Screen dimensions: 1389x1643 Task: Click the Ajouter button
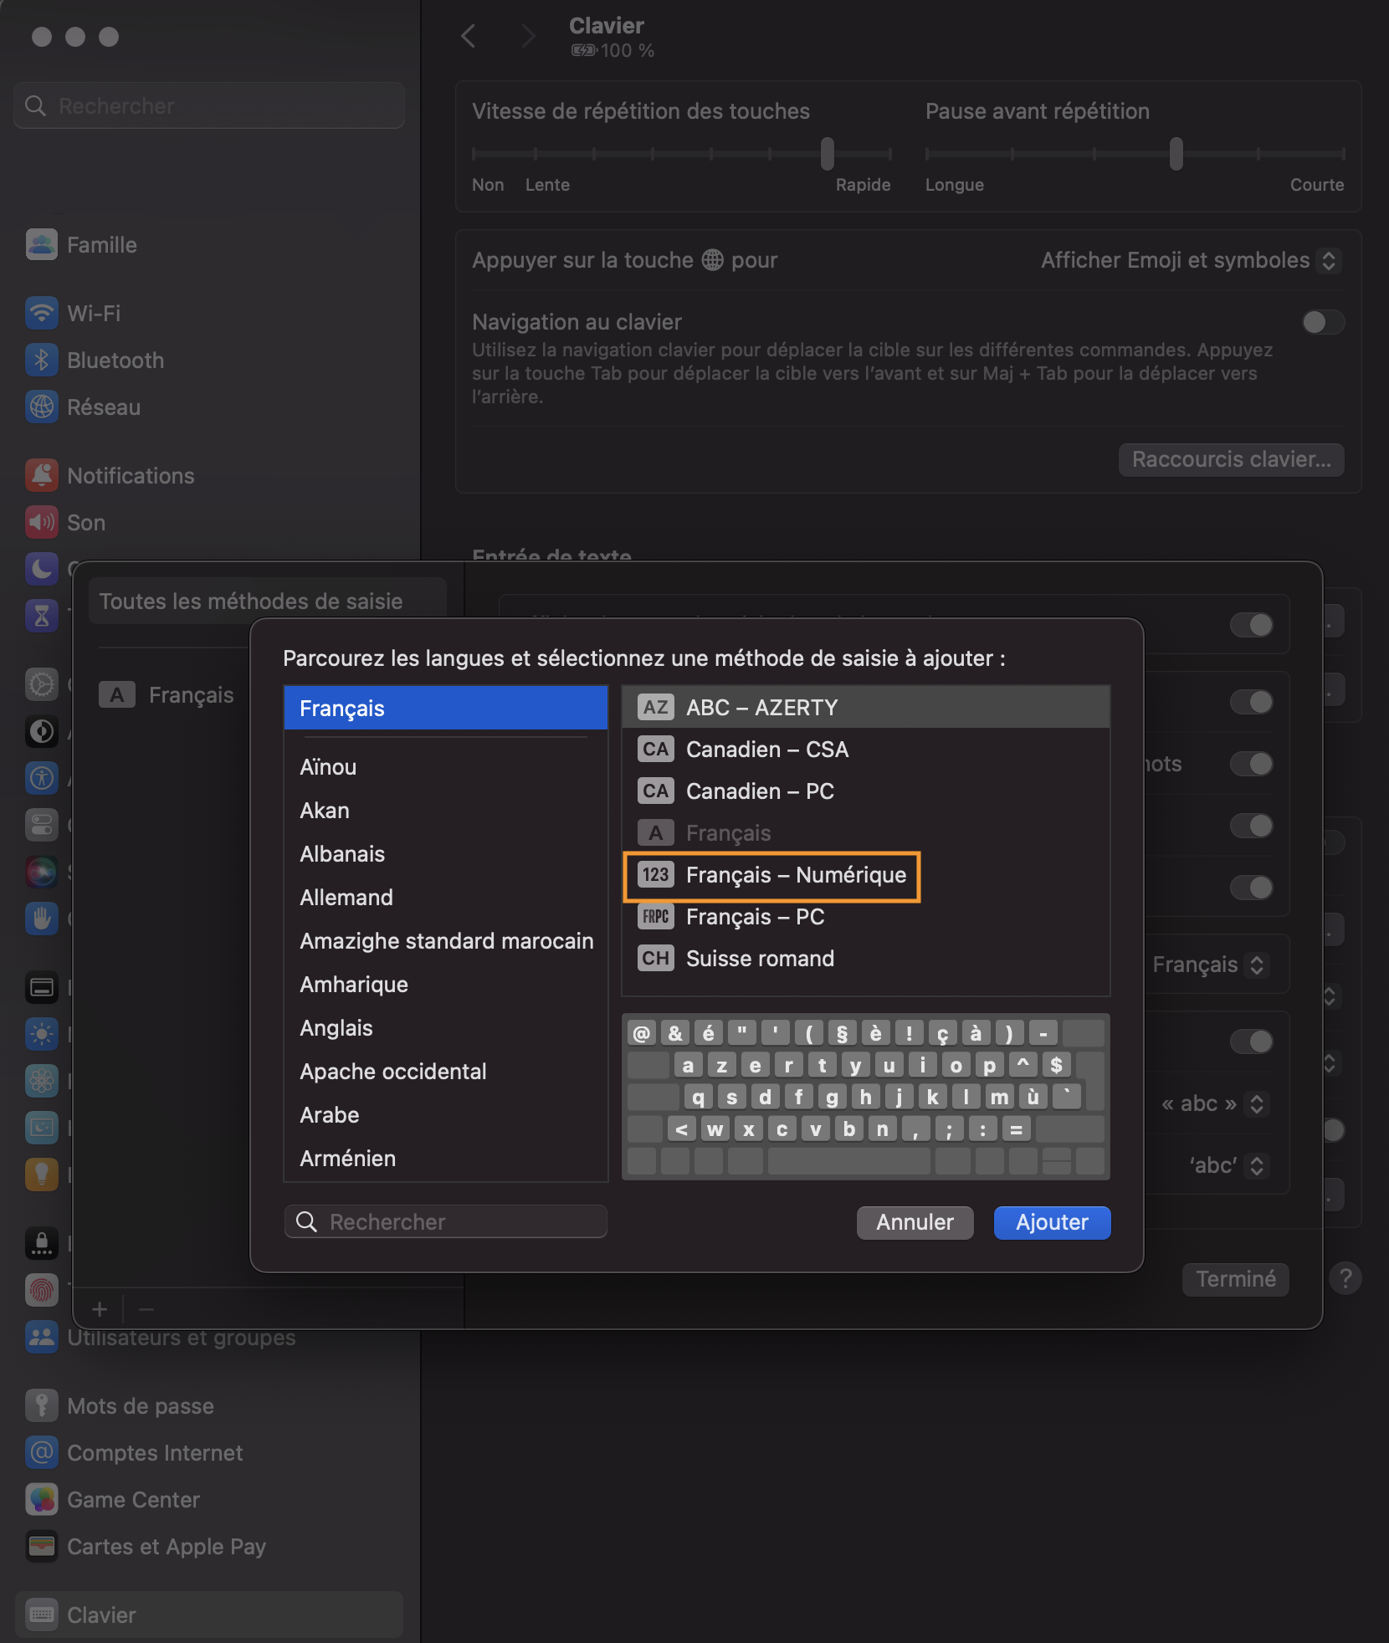click(1051, 1222)
